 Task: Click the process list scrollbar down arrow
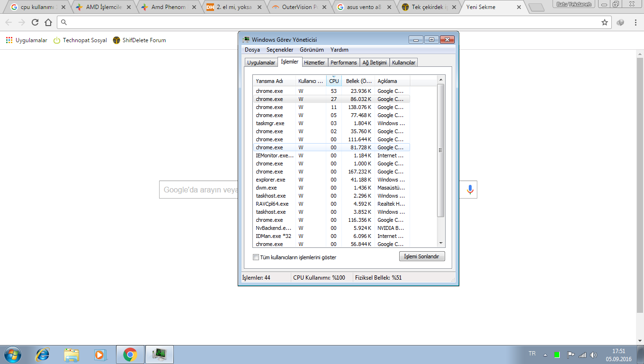click(441, 243)
